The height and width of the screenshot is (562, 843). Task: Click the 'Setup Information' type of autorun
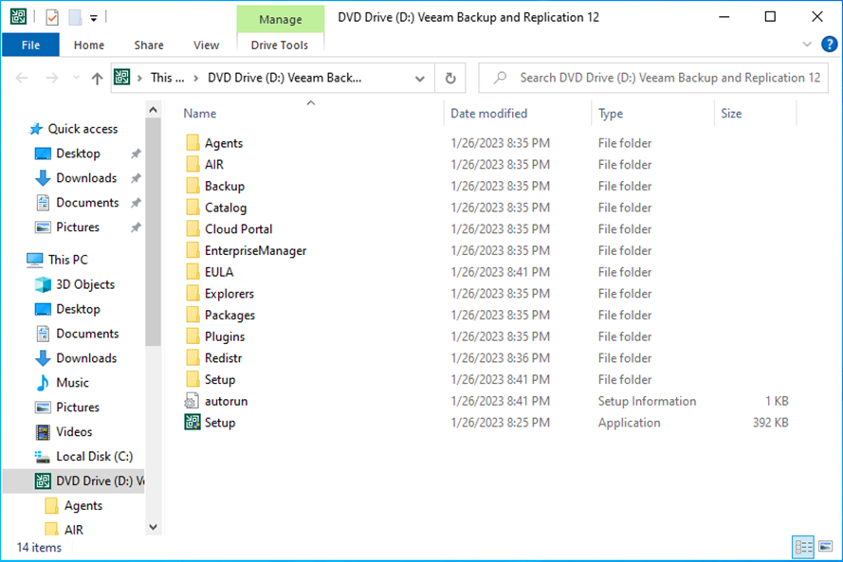pyautogui.click(x=647, y=401)
